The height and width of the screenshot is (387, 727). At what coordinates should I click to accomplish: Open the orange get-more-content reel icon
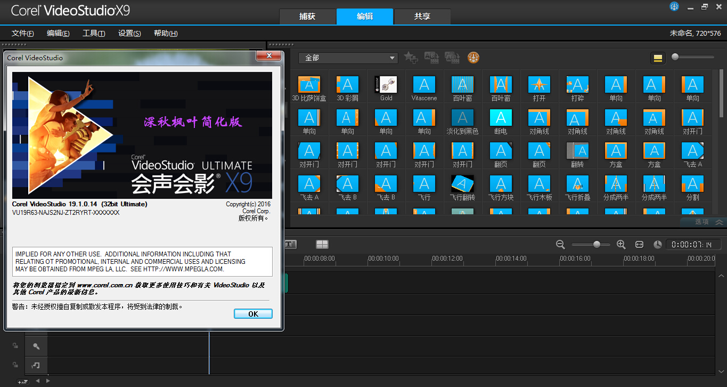473,58
